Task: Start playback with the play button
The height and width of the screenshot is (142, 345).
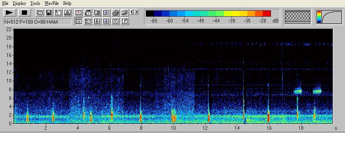Action: [x=10, y=13]
